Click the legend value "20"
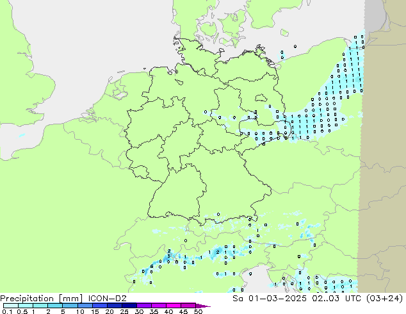Viewport: 406px width, 314px height. coord(110,311)
